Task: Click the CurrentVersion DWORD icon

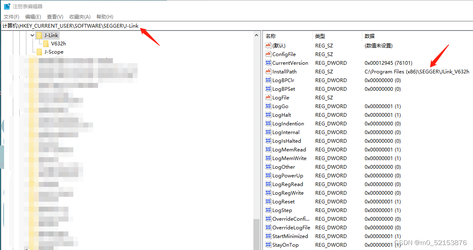Action: 268,63
